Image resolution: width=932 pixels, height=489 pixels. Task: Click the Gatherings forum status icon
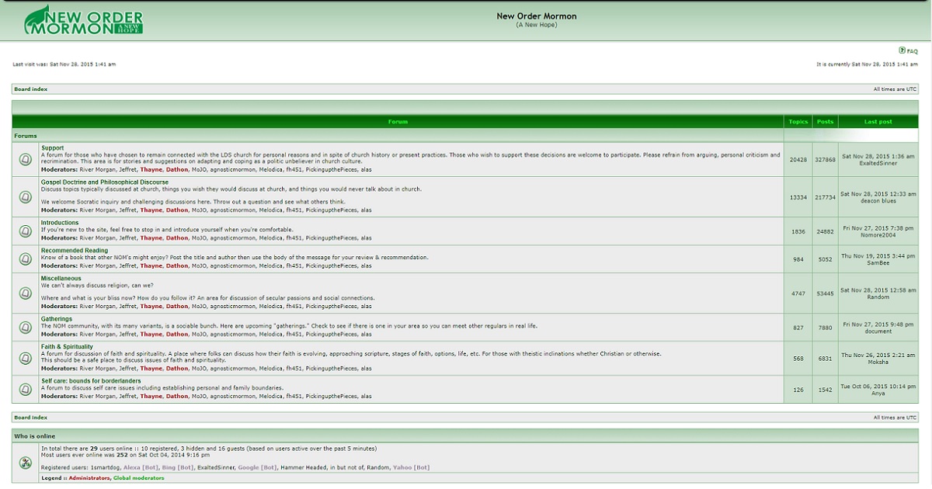click(26, 327)
